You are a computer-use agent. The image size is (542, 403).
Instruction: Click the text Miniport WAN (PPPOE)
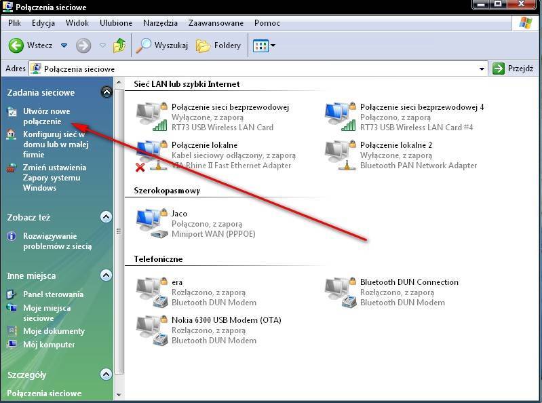click(x=213, y=234)
